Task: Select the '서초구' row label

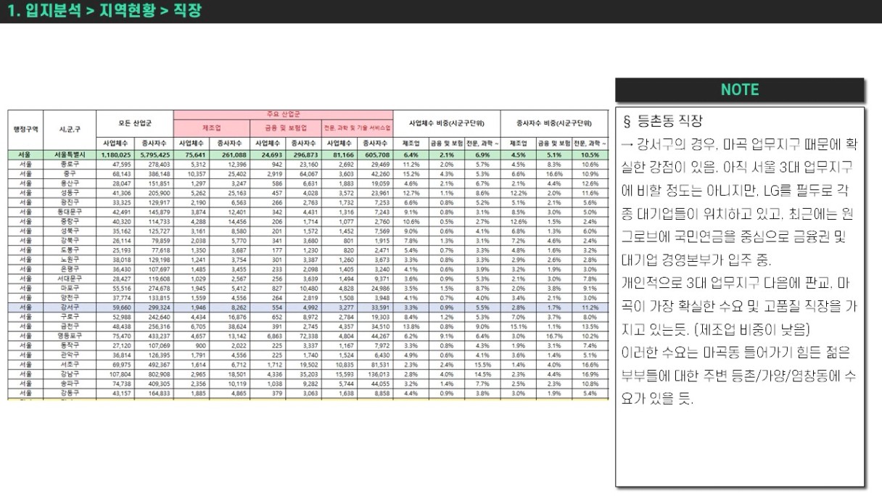Action: [70, 363]
